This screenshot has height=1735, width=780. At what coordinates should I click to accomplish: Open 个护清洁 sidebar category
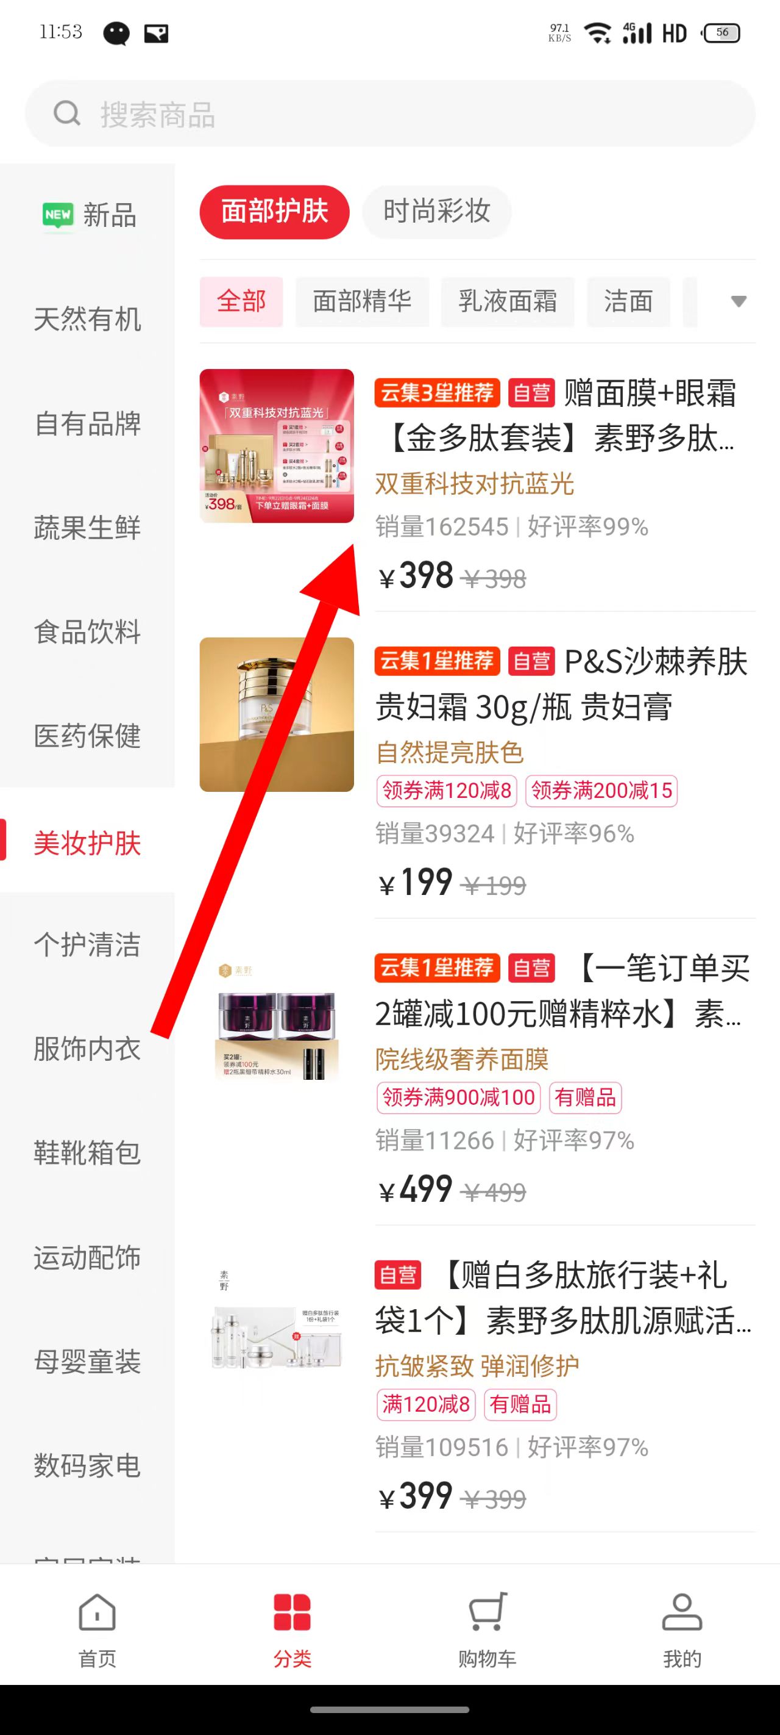88,944
